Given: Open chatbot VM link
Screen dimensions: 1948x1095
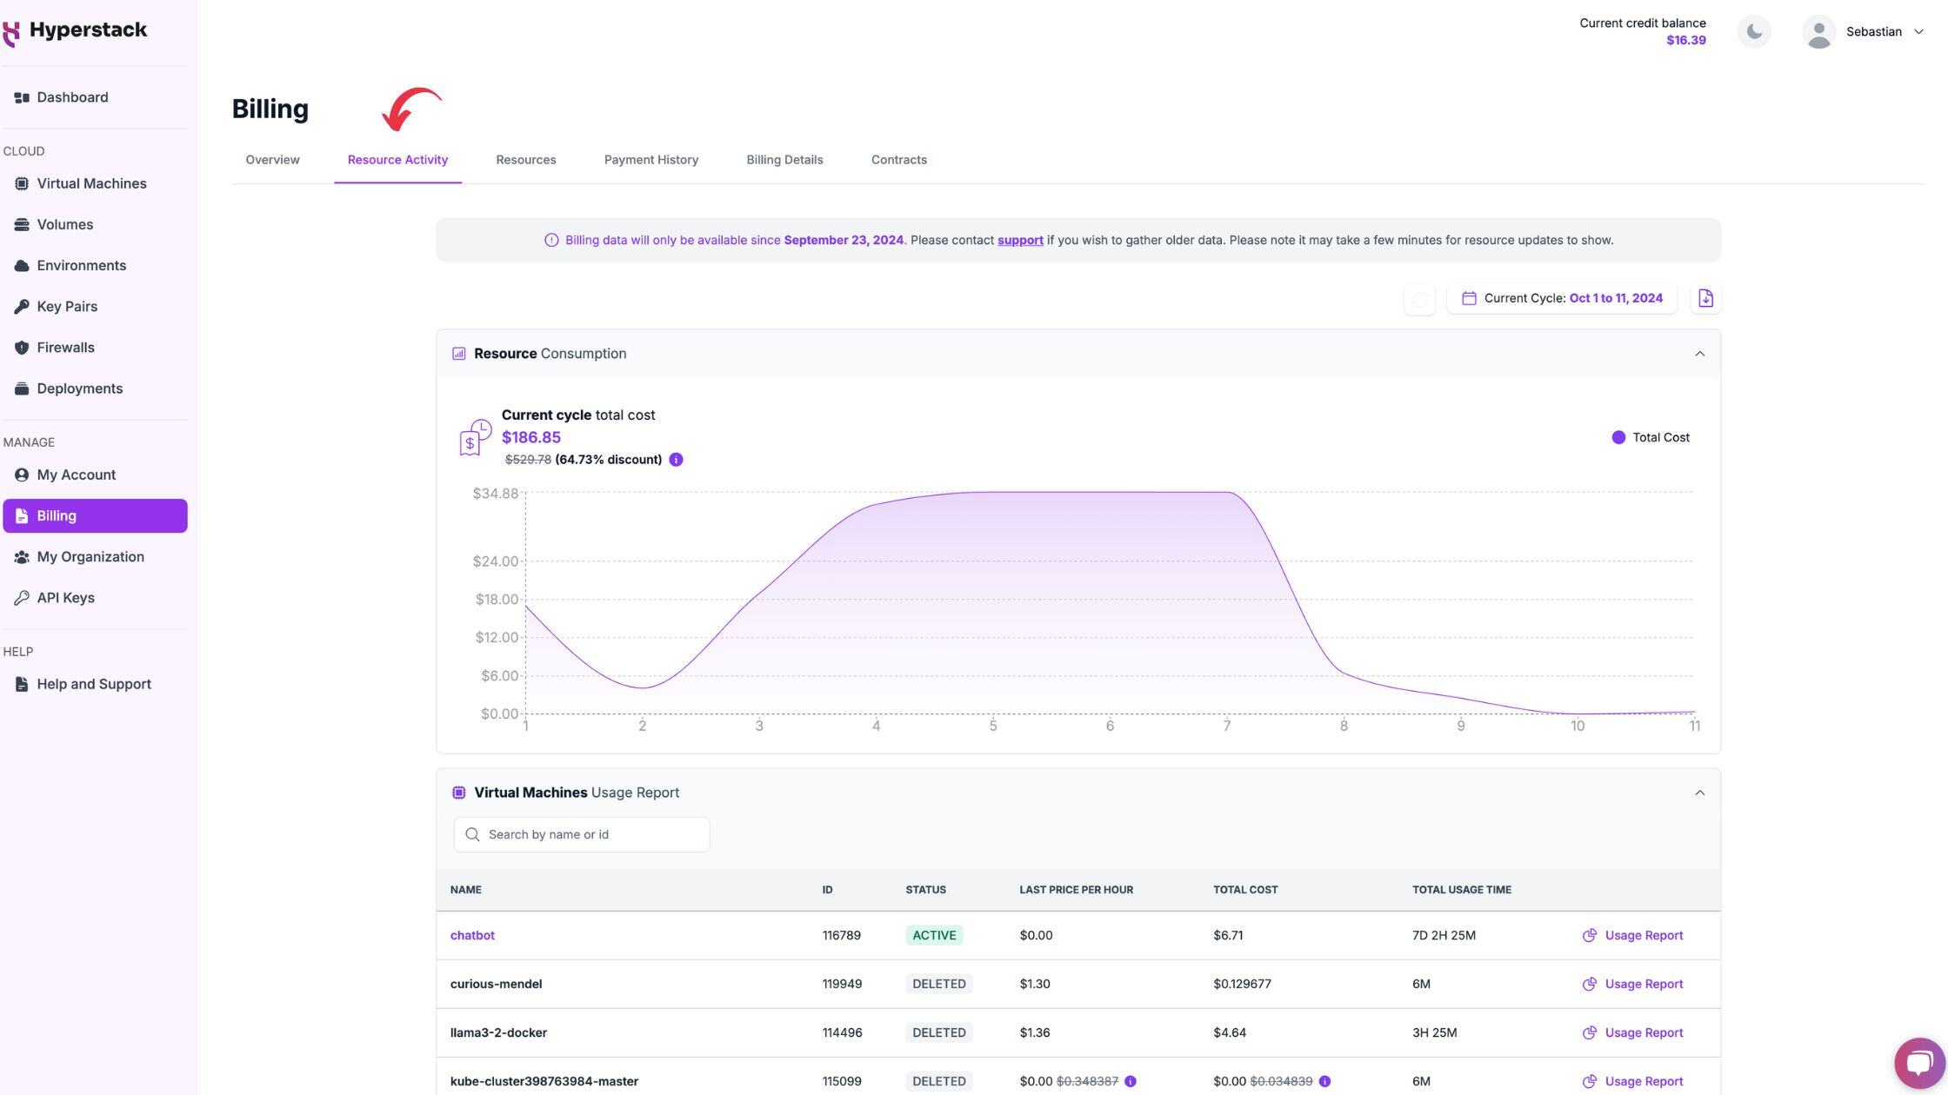Looking at the screenshot, I should [x=472, y=935].
